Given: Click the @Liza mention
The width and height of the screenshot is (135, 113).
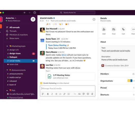Looking at the screenshot, I should tap(64, 55).
